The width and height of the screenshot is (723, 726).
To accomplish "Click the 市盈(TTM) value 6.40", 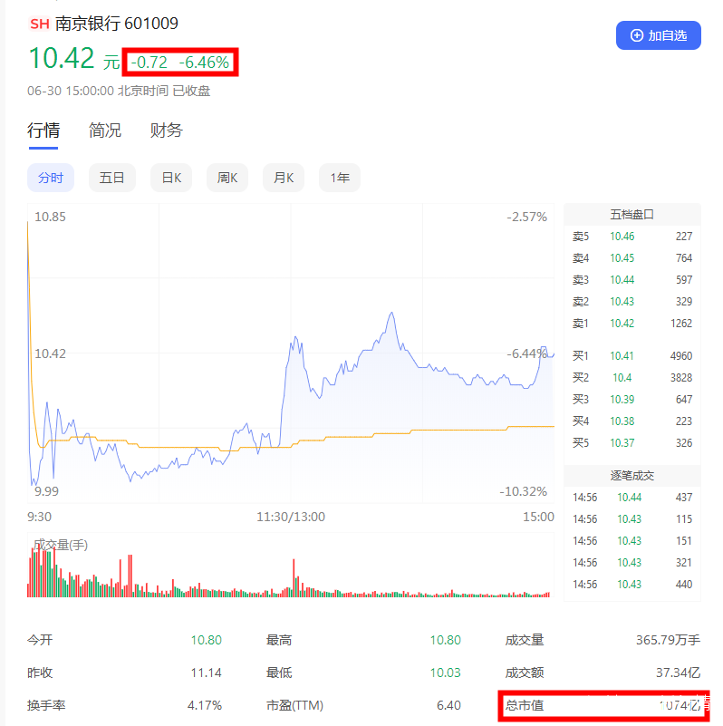I will pyautogui.click(x=449, y=706).
